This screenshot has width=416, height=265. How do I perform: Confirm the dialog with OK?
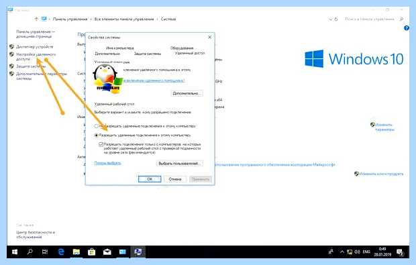150,179
